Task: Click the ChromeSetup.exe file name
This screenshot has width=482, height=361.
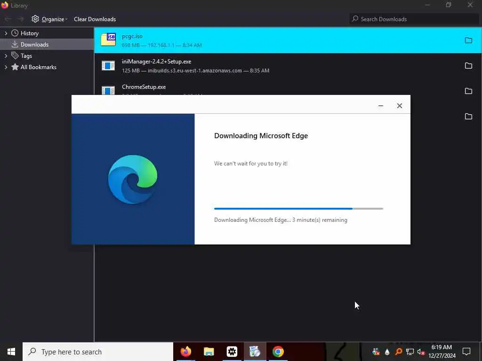Action: (144, 87)
